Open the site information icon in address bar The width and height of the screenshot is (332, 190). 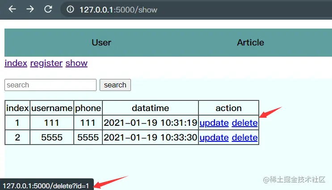(70, 9)
